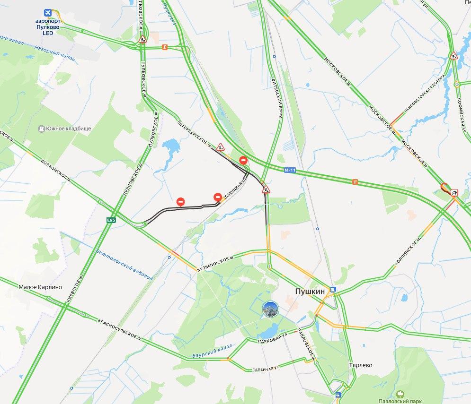
Task: Click the Pulkovo airport plane icon
Action: tap(47, 13)
